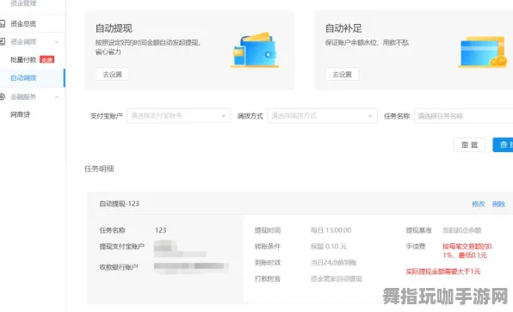Open 网商贷 menu item
Viewport: 513px width, 312px height.
click(21, 114)
